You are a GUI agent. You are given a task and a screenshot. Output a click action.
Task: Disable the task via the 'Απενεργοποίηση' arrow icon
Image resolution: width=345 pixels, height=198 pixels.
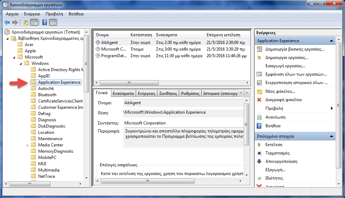[x=260, y=161]
